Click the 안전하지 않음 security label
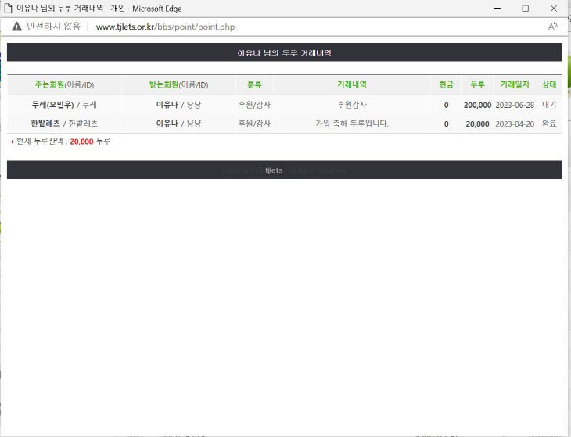Image resolution: width=571 pixels, height=437 pixels. point(53,27)
